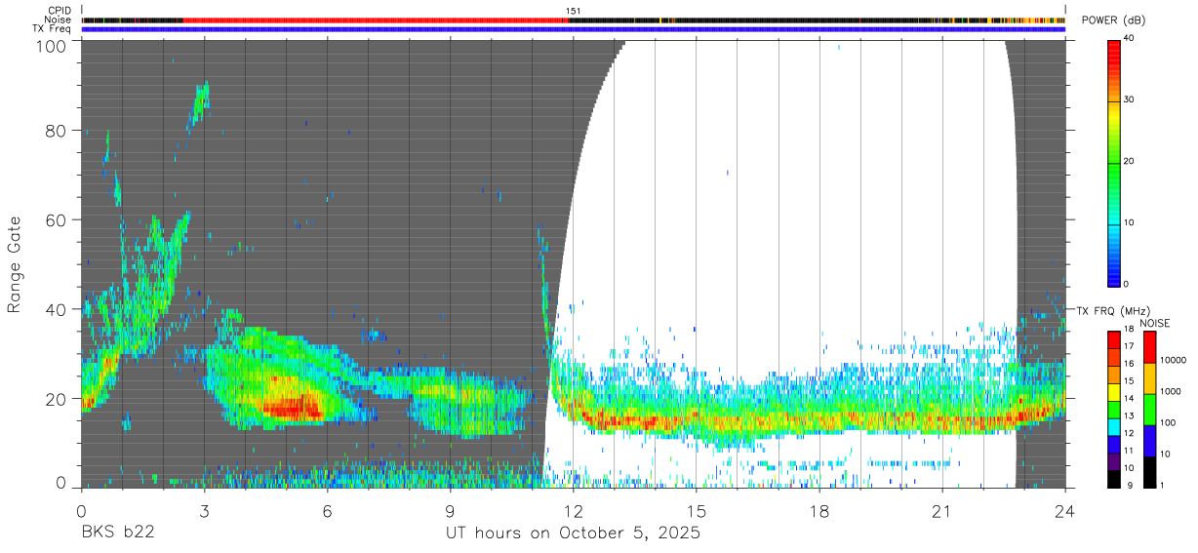Click the 6 label on UT hours axis
The height and width of the screenshot is (553, 1198).
[x=328, y=511]
